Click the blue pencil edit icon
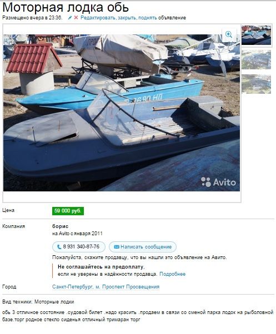Viewport: 276px width, 334px height. (69, 18)
